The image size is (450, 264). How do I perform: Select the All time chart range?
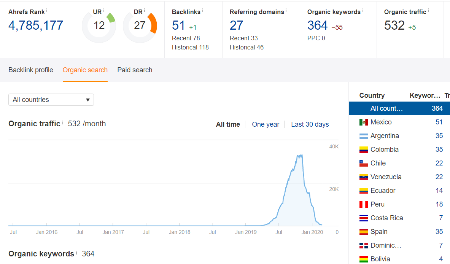[x=228, y=124]
